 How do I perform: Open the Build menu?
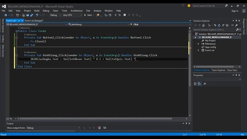coord(37,11)
